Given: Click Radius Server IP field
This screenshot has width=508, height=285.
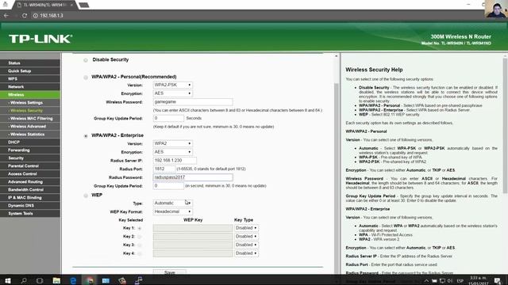Looking at the screenshot, I should (x=175, y=160).
